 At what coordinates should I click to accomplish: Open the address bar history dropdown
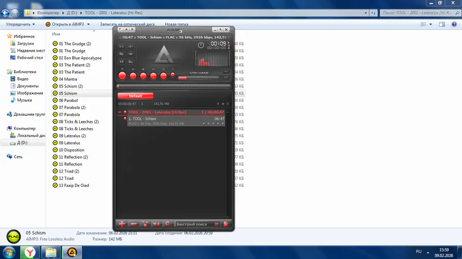(x=365, y=13)
